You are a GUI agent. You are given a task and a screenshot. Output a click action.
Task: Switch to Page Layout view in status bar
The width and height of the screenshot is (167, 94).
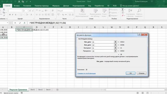pos(143,93)
